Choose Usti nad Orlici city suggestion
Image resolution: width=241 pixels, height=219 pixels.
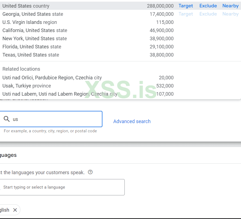[x=52, y=77]
